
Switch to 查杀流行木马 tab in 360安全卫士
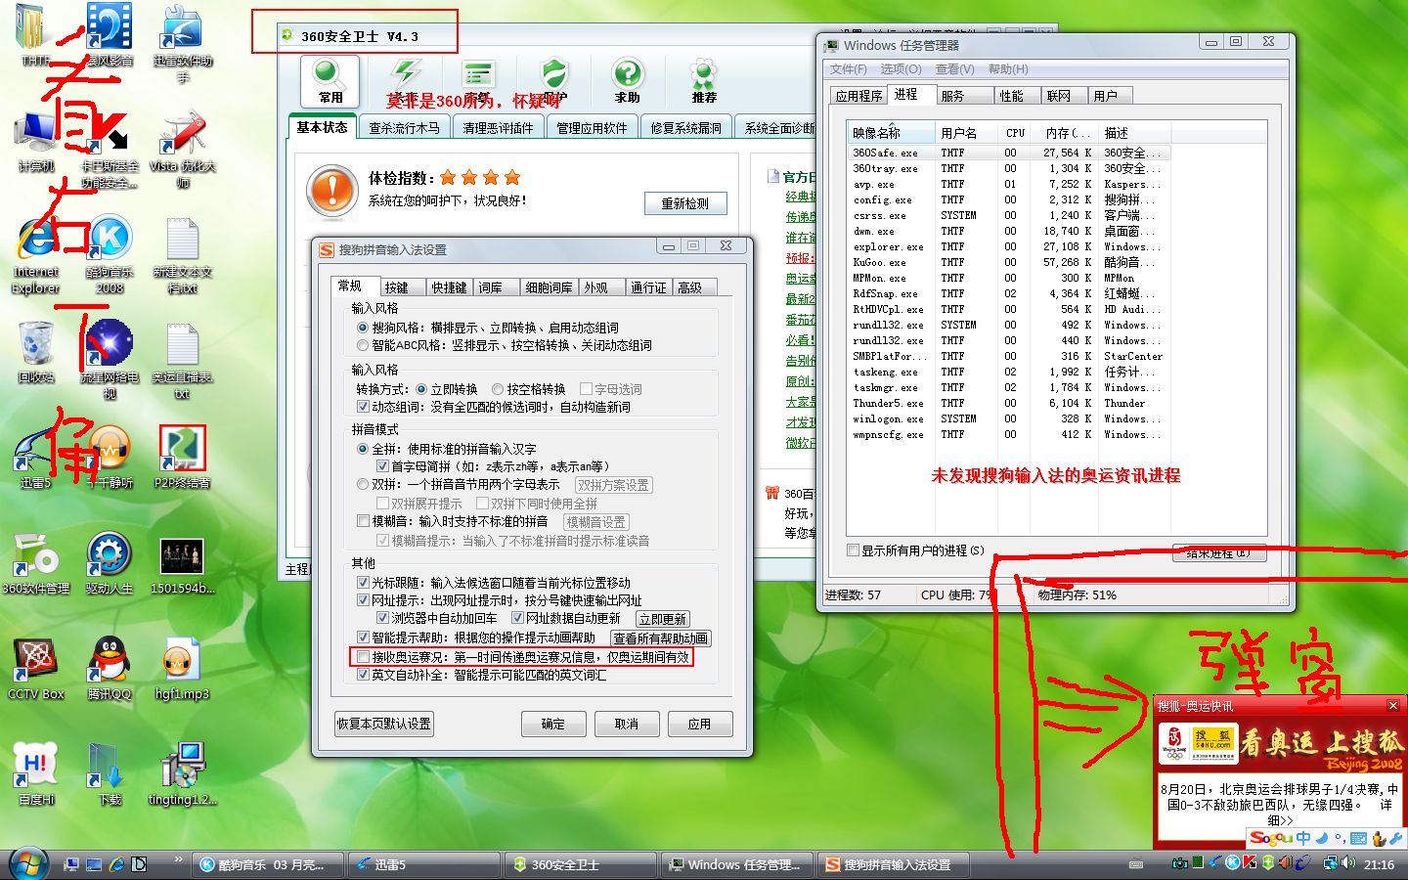tap(404, 128)
